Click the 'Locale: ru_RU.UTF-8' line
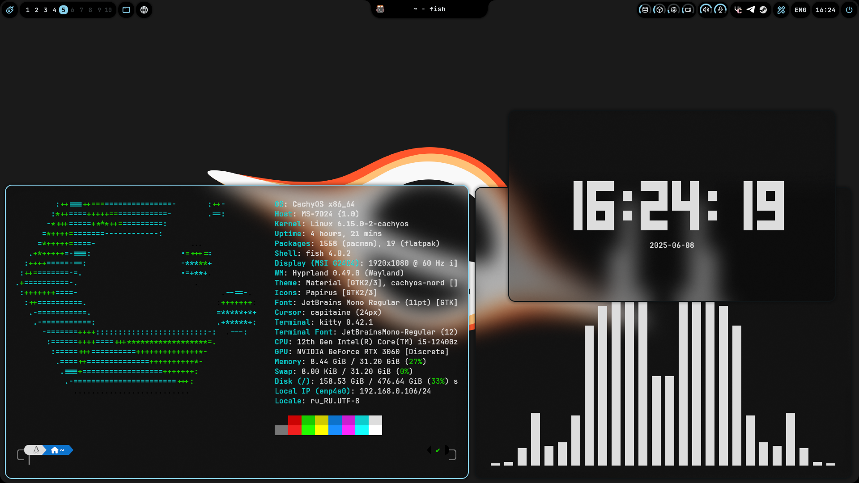The height and width of the screenshot is (483, 859). tap(317, 401)
